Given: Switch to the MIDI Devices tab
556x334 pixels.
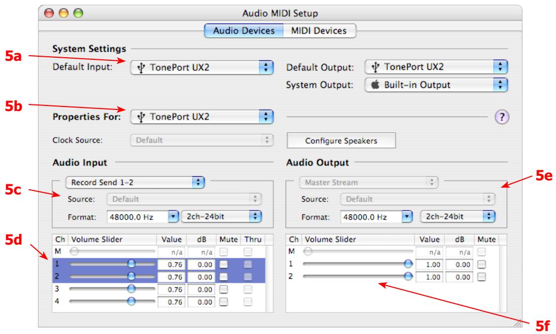Looking at the screenshot, I should 319,31.
